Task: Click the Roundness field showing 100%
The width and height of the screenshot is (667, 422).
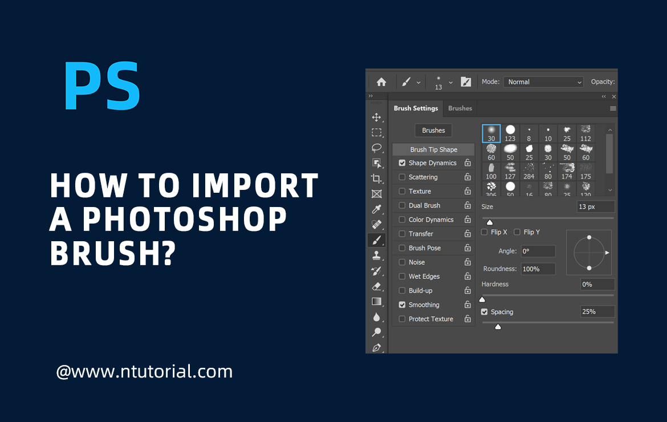Action: [538, 269]
